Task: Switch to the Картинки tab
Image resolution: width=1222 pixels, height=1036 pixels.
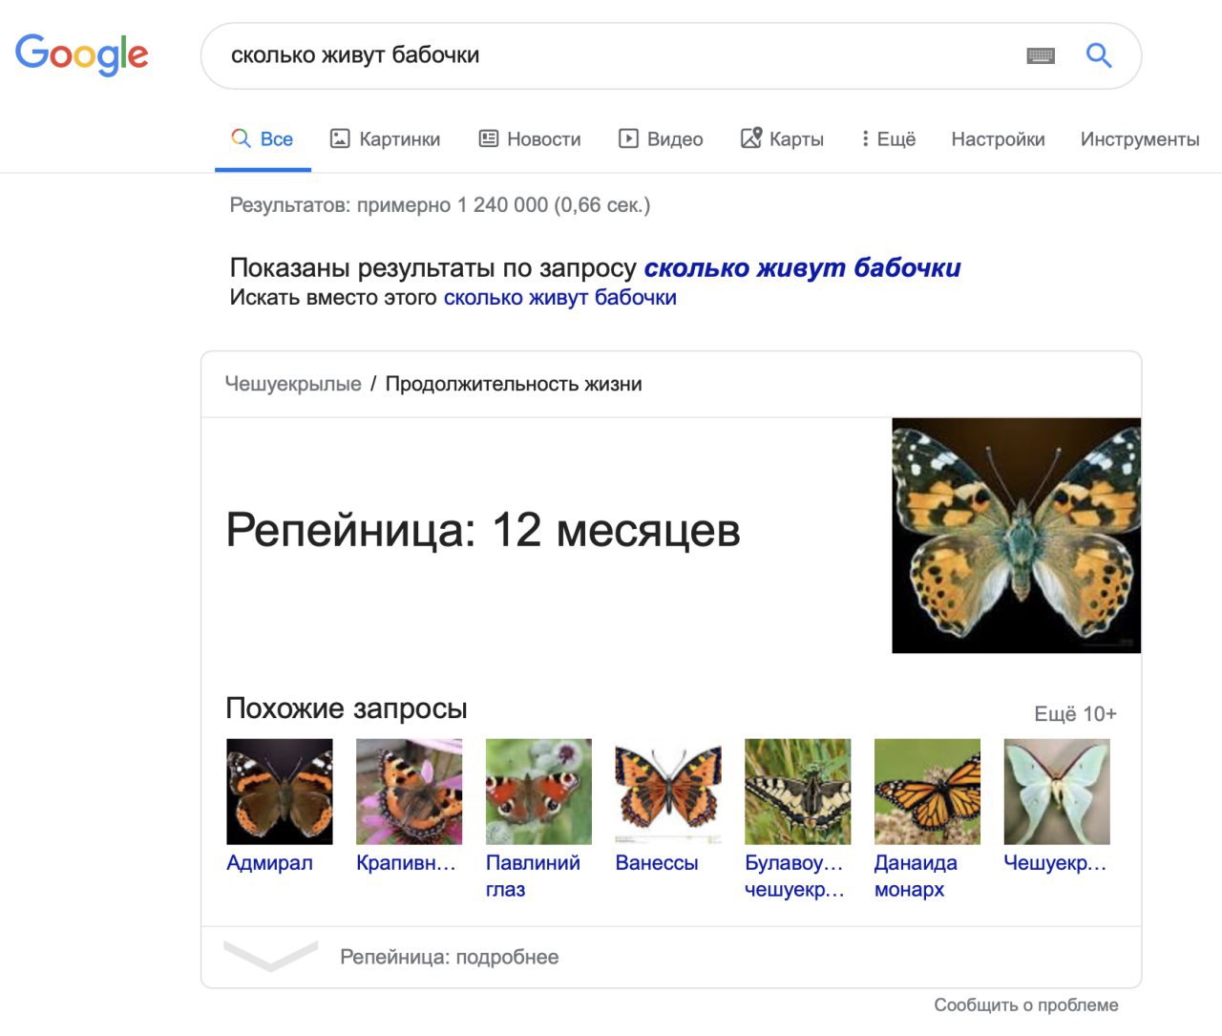Action: point(385,139)
